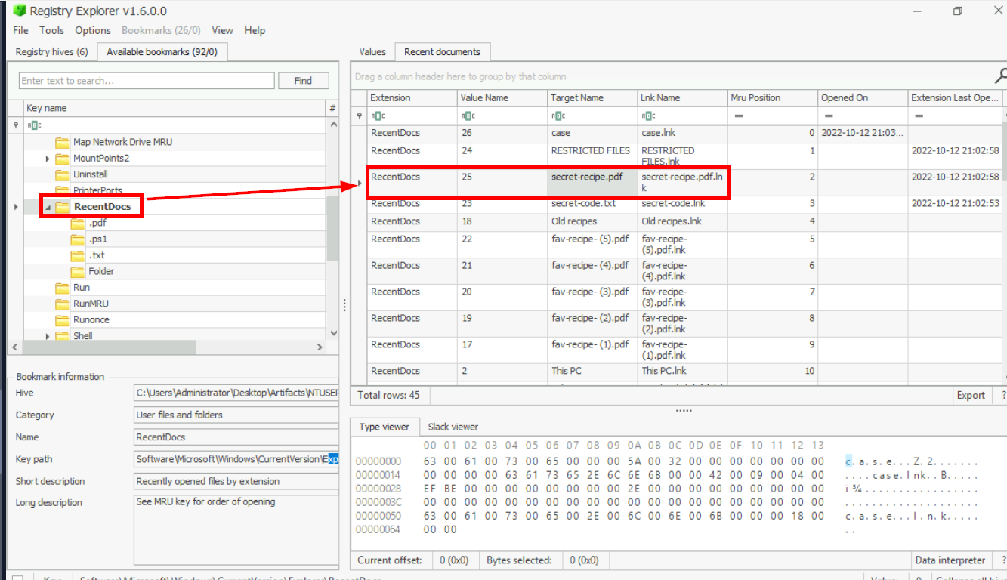The width and height of the screenshot is (1007, 580).
Task: Click the Registry Explorer app icon in title bar
Action: point(20,11)
